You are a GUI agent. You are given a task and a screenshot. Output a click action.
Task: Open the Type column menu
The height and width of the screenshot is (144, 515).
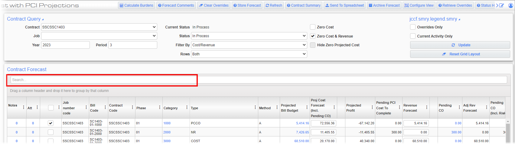tap(255, 107)
